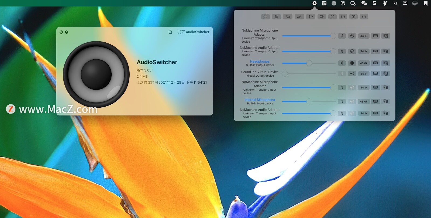431x218 pixels.
Task: Open NoMachine Audio Adapter output 44.1k menu
Action: [x=364, y=51]
